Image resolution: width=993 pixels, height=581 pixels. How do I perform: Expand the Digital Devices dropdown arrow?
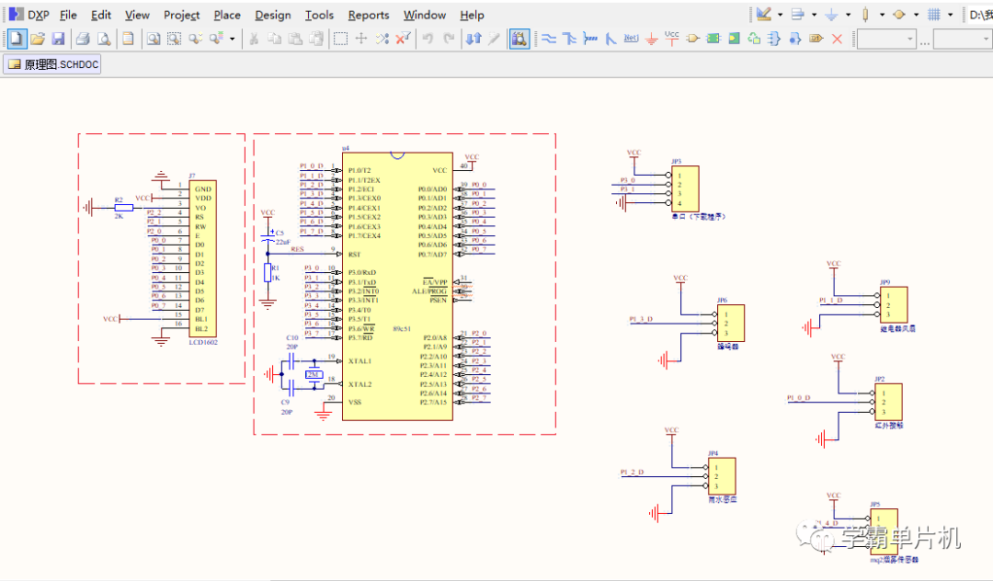[882, 15]
